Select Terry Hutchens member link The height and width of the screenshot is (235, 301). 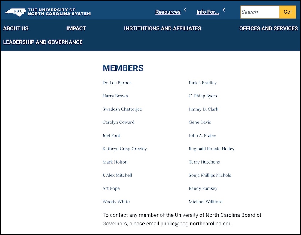pos(204,162)
